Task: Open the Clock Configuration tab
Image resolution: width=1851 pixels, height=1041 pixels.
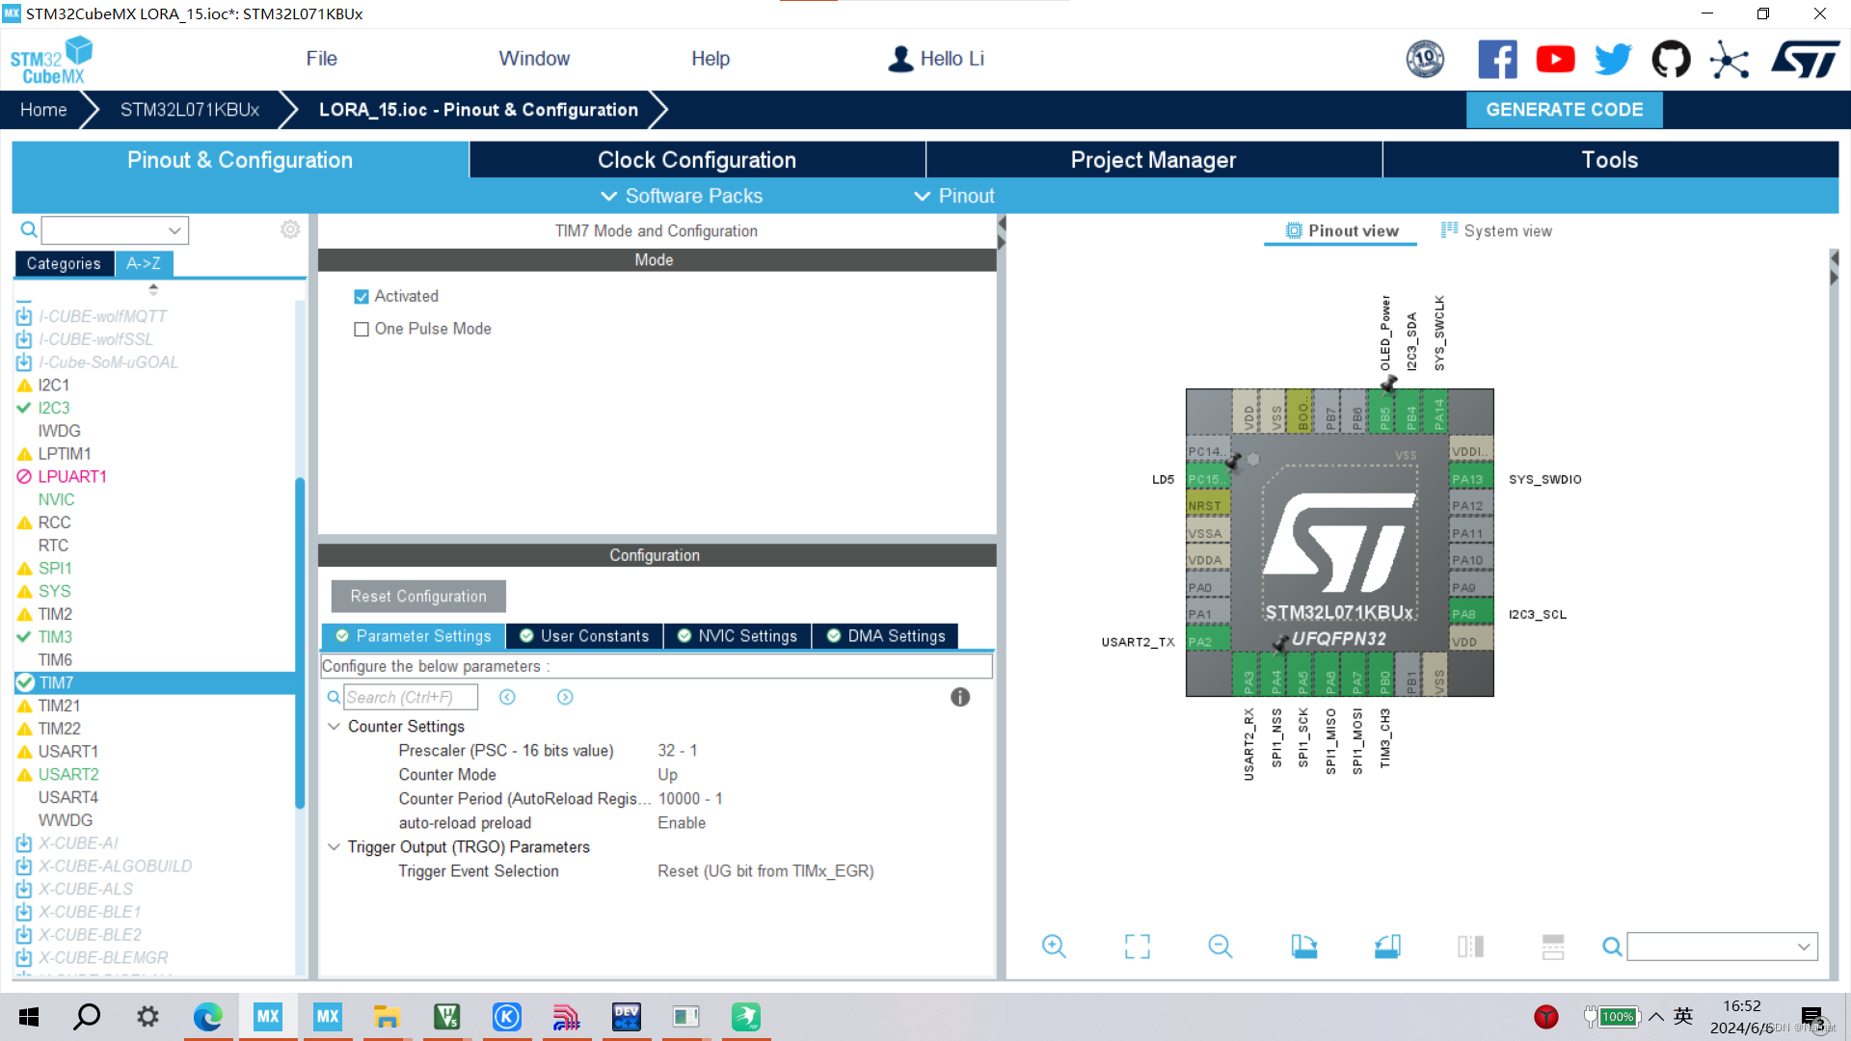Action: (697, 160)
